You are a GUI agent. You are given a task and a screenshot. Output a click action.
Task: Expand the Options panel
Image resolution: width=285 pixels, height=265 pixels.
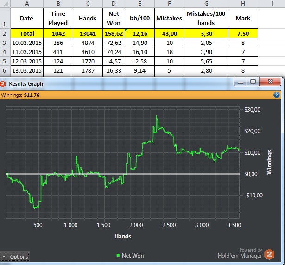click(x=15, y=257)
